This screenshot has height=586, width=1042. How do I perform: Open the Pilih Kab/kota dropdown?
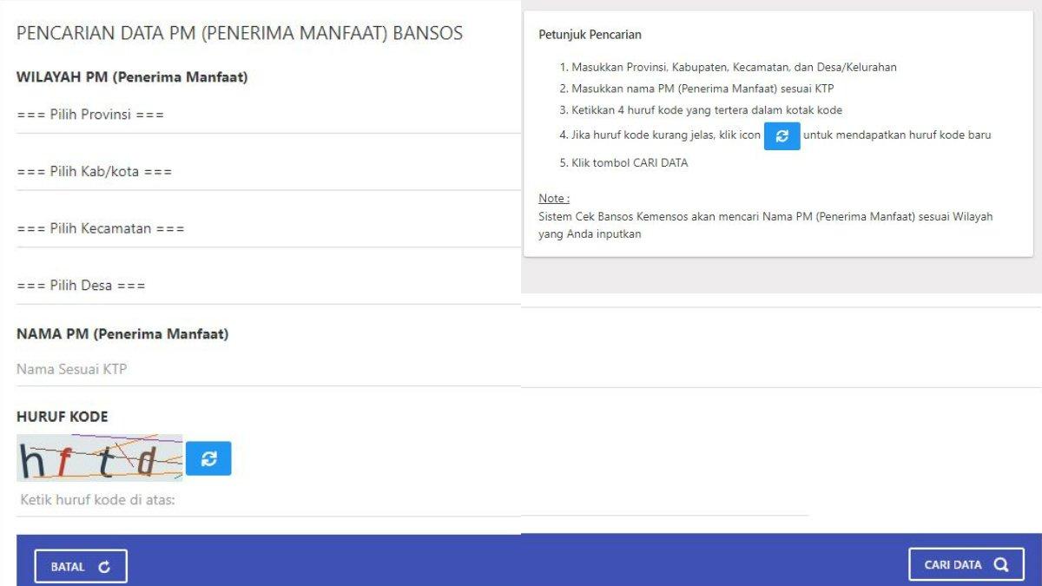pyautogui.click(x=268, y=172)
